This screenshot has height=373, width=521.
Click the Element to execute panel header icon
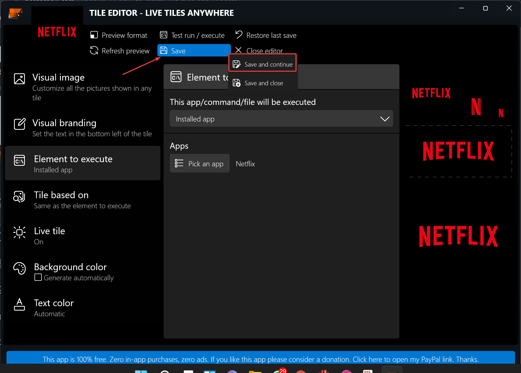click(176, 77)
